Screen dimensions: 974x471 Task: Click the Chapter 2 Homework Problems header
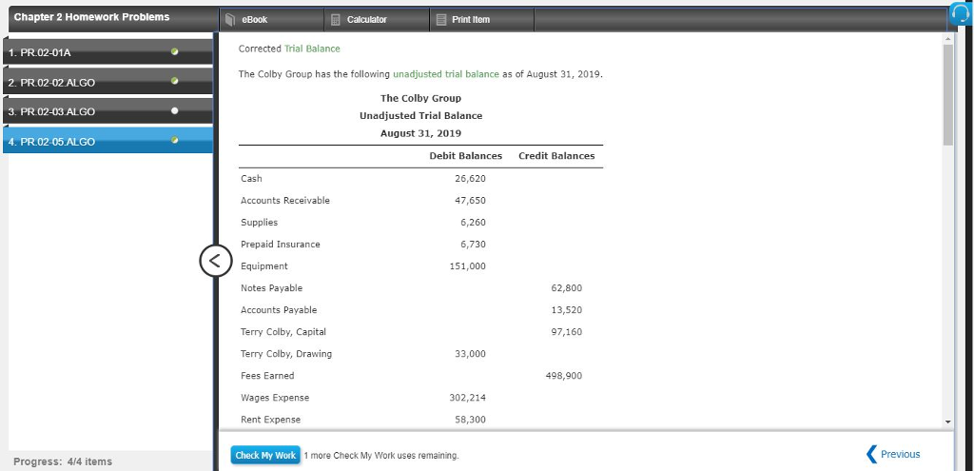(x=91, y=17)
